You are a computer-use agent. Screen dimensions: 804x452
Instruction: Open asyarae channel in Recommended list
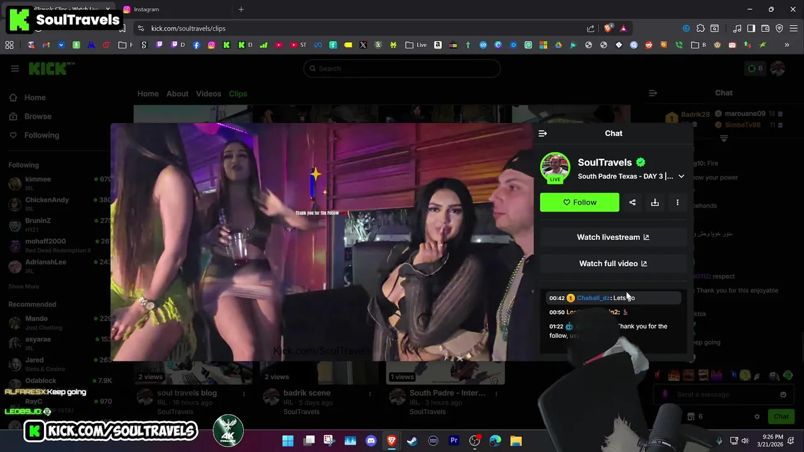pyautogui.click(x=60, y=343)
